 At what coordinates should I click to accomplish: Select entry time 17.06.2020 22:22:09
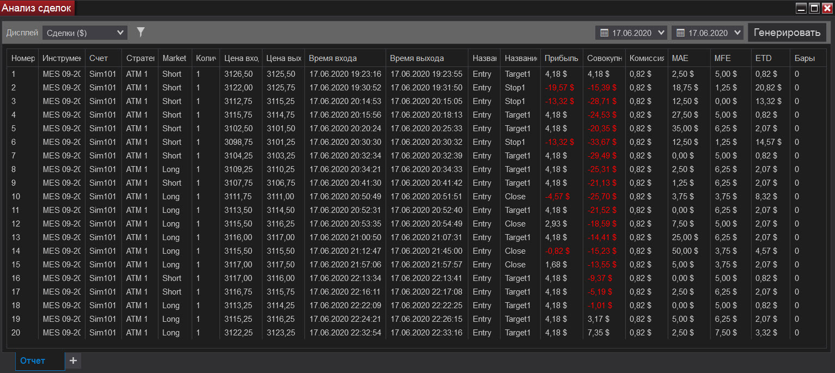pos(345,305)
